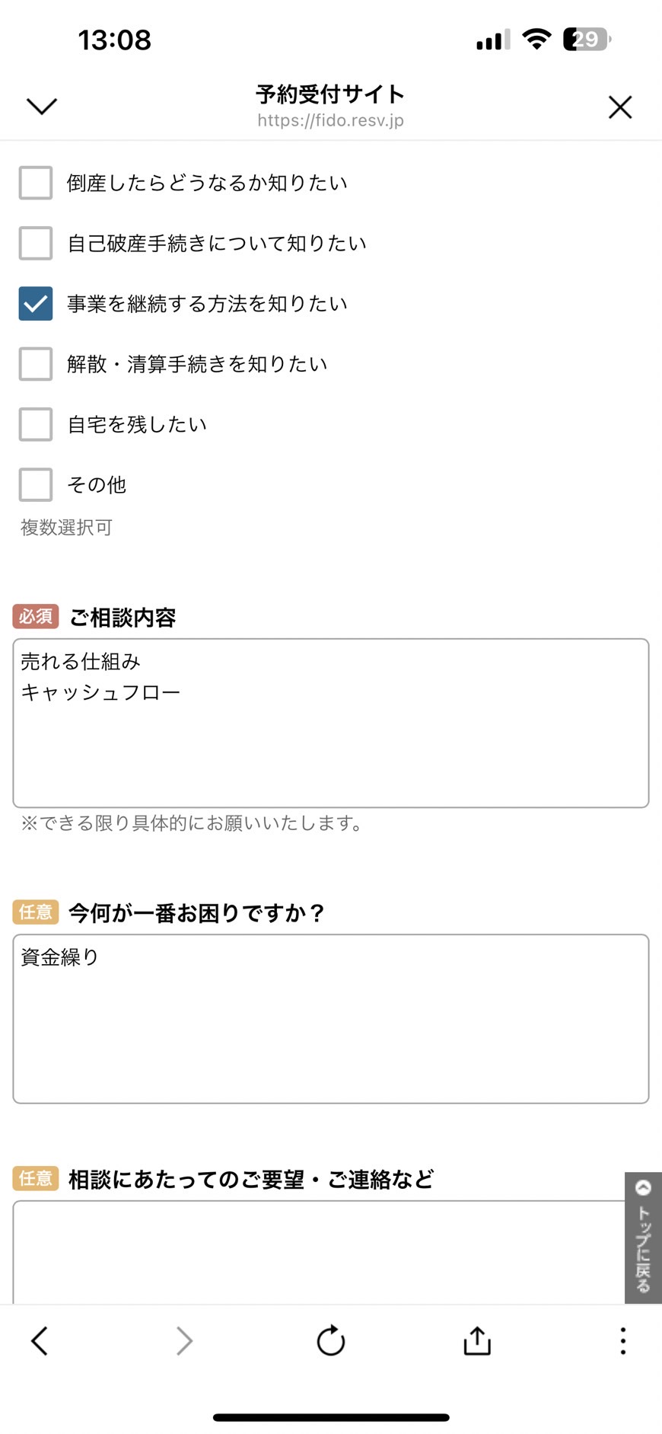Tap the 予約受付サイト page title
The width and height of the screenshot is (662, 1434).
[330, 94]
